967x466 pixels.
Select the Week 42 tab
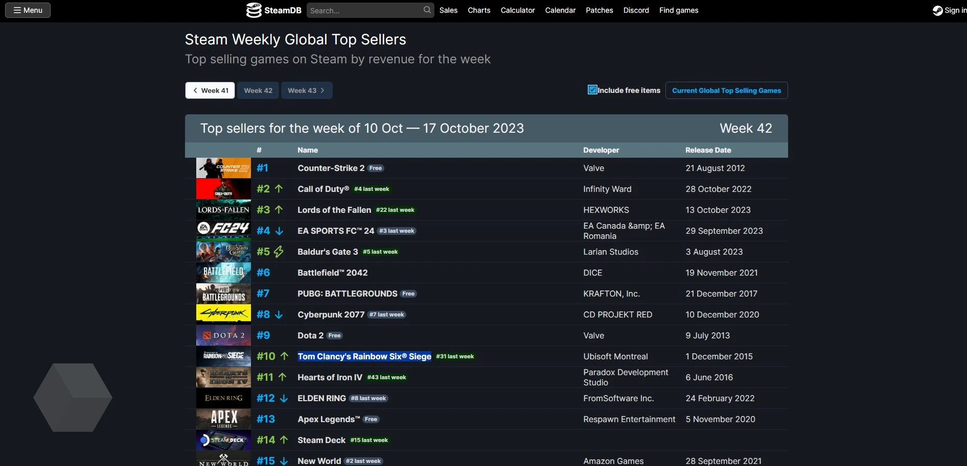(x=258, y=90)
